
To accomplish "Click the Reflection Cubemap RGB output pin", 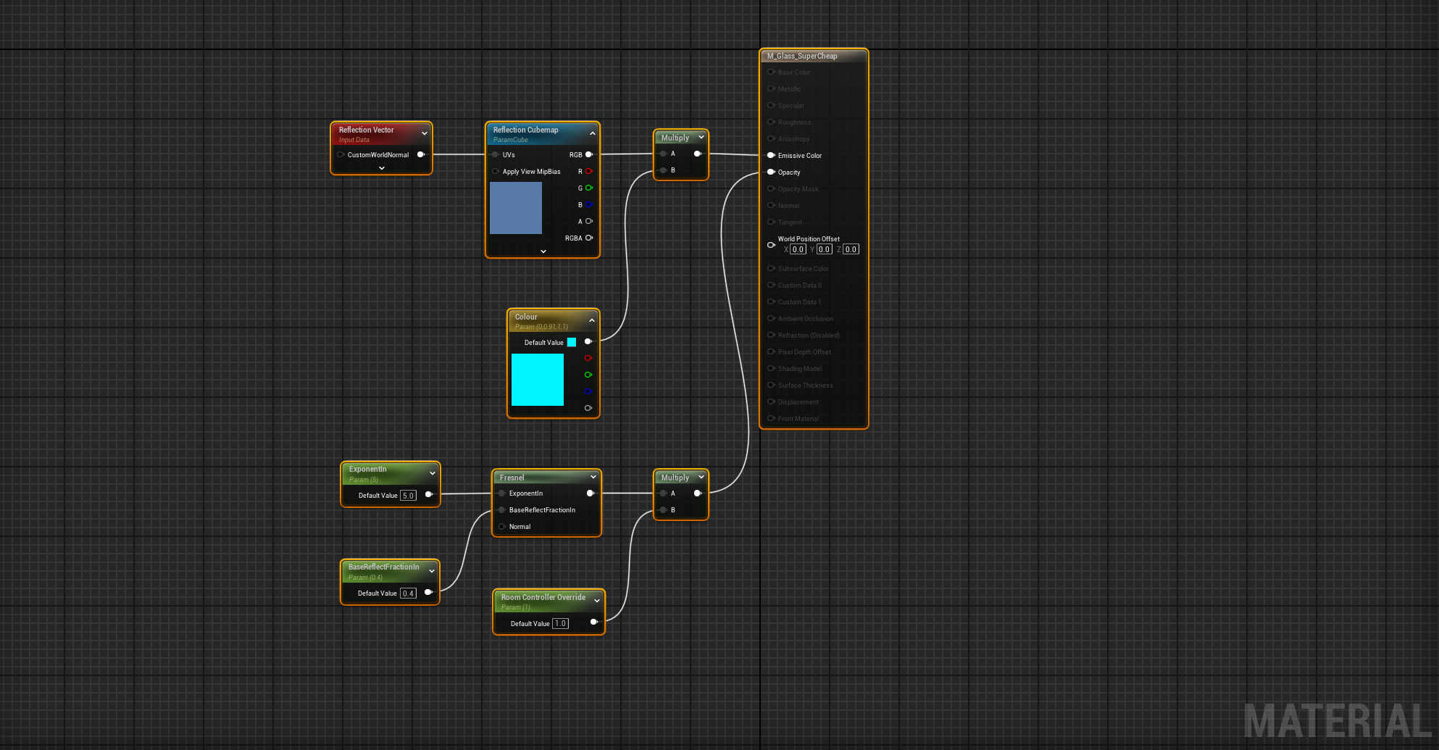I will click(588, 154).
